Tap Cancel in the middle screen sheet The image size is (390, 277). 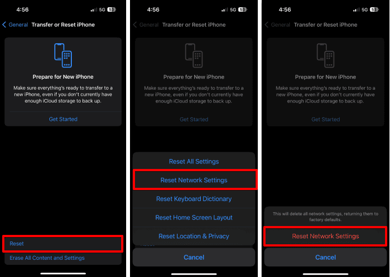(194, 257)
